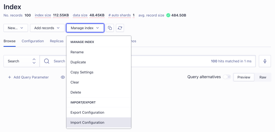Go to the Replicas tab
275x132 pixels.
(57, 41)
